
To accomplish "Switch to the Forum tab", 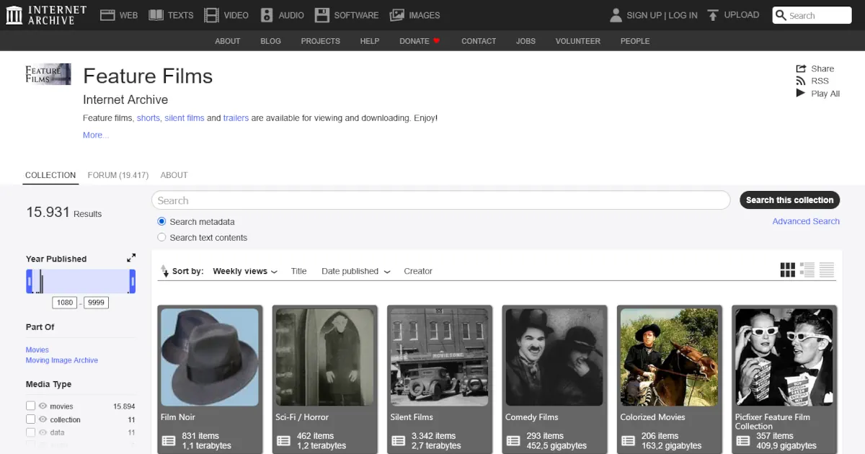I will click(x=117, y=175).
